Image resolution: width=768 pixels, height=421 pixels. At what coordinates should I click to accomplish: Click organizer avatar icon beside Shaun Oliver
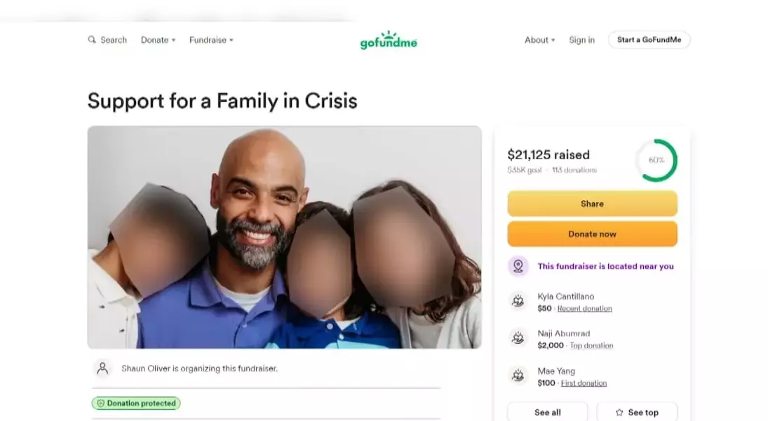click(102, 368)
